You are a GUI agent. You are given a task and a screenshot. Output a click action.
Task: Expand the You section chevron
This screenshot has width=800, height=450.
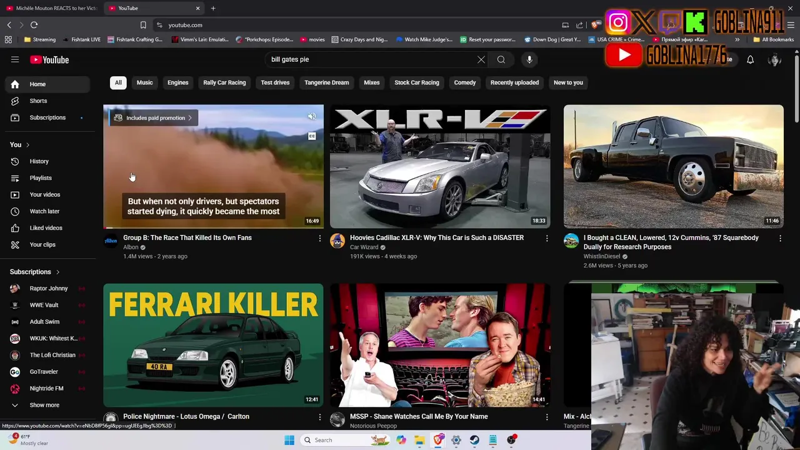tap(27, 145)
